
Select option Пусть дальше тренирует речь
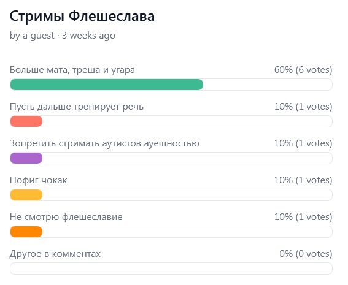77,107
